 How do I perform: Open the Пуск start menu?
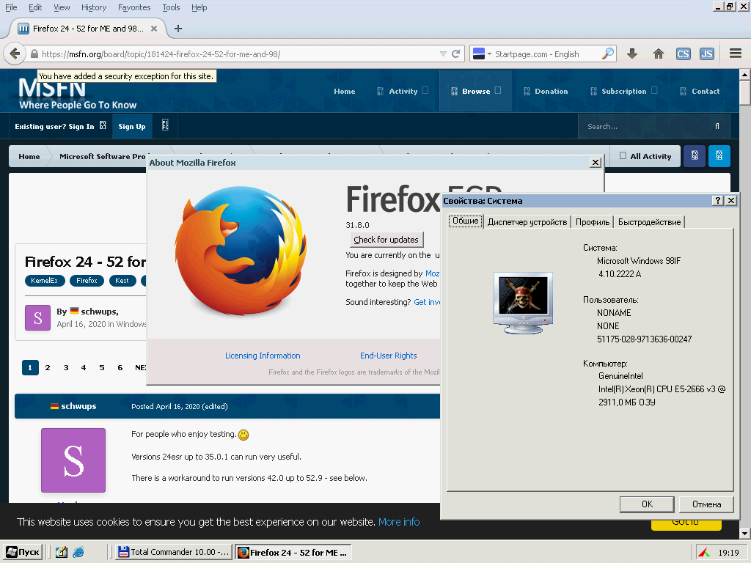pyautogui.click(x=23, y=552)
